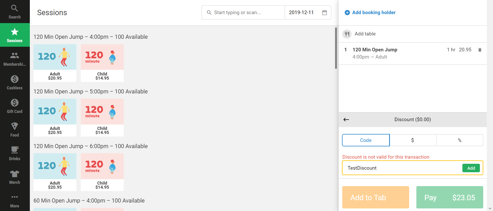The image size is (493, 211).
Task: Open the Gift Card section
Action: [15, 106]
